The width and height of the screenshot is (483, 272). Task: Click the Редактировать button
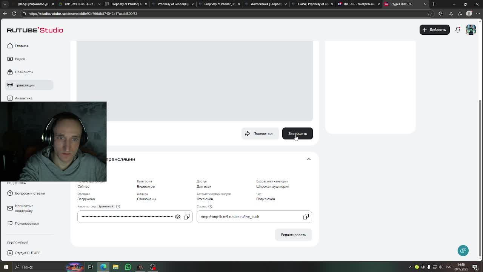[293, 235]
